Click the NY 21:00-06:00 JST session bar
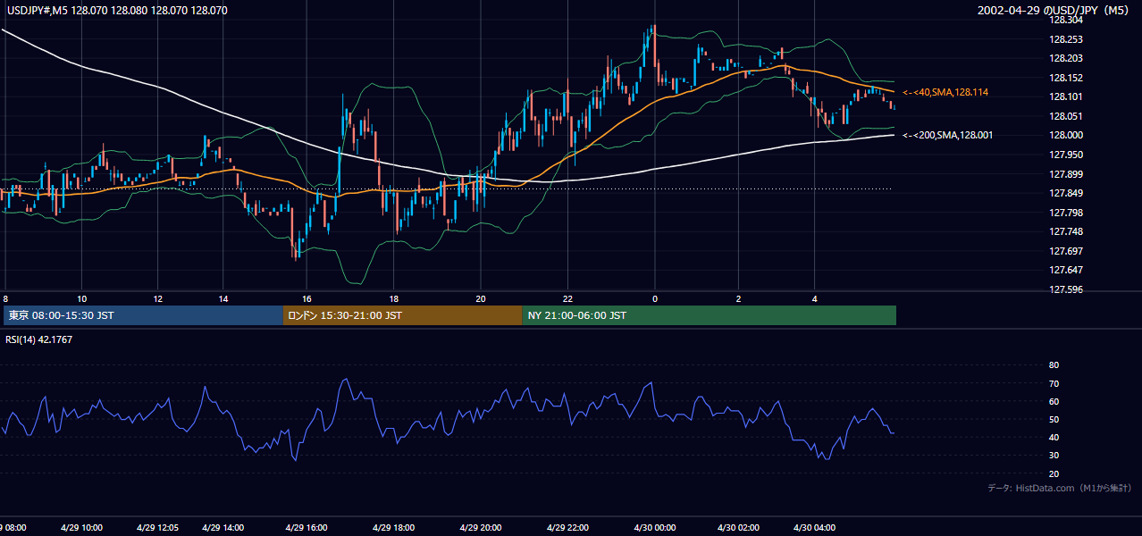 (709, 315)
